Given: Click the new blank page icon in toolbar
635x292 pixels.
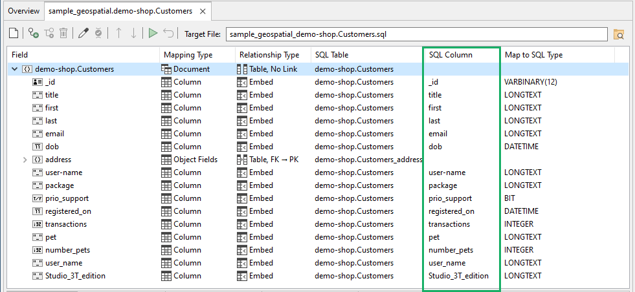Looking at the screenshot, I should pos(14,34).
